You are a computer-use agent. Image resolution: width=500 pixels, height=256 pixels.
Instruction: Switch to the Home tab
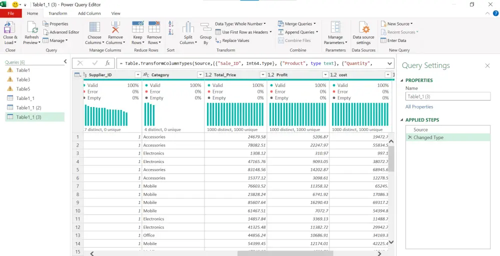click(x=32, y=13)
